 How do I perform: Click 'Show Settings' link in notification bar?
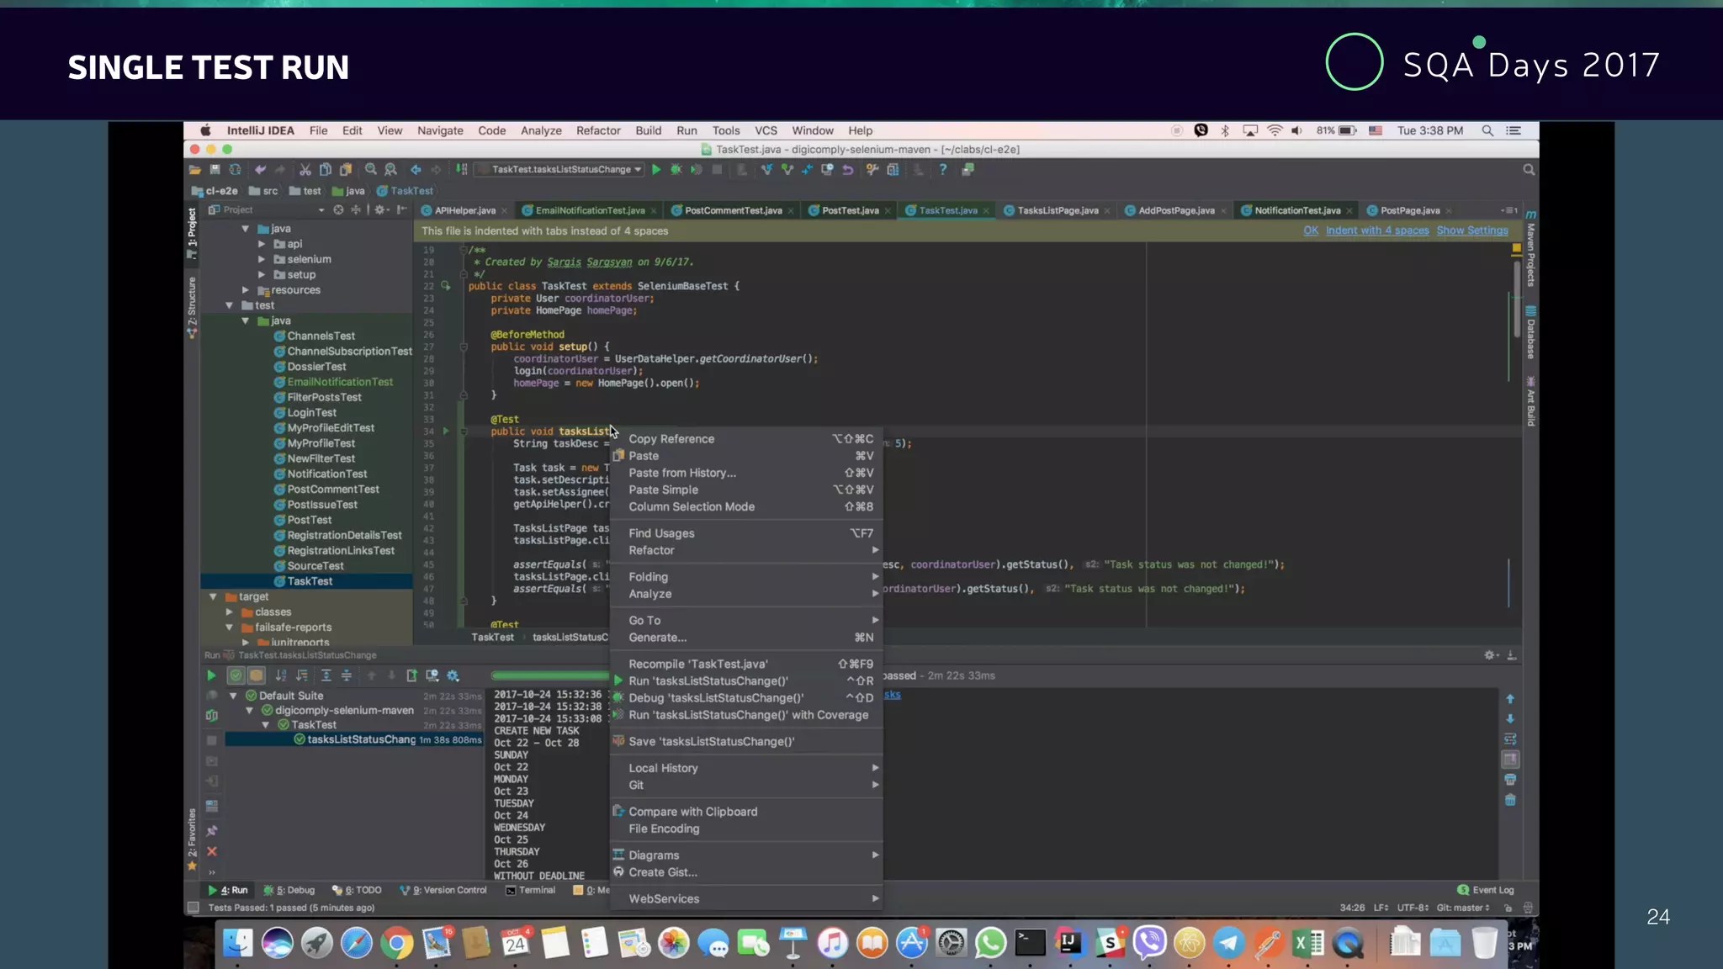1471,230
